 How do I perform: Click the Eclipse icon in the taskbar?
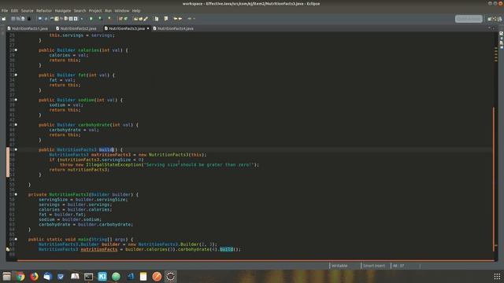click(171, 276)
